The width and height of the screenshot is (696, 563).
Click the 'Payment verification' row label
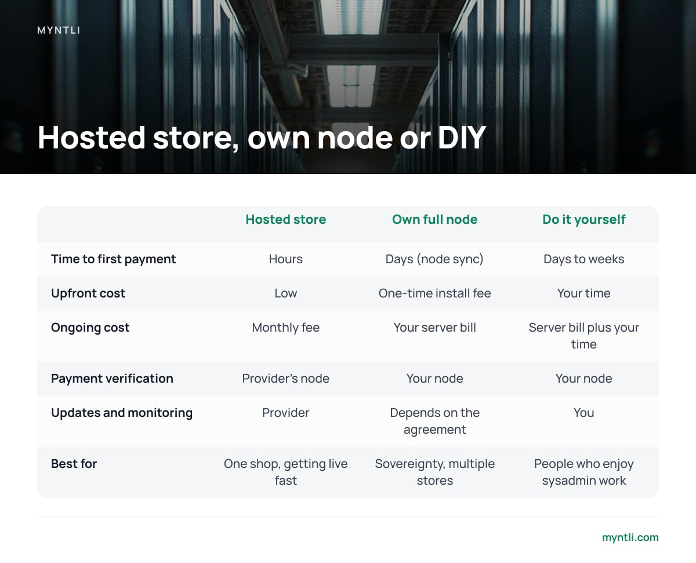tap(113, 379)
